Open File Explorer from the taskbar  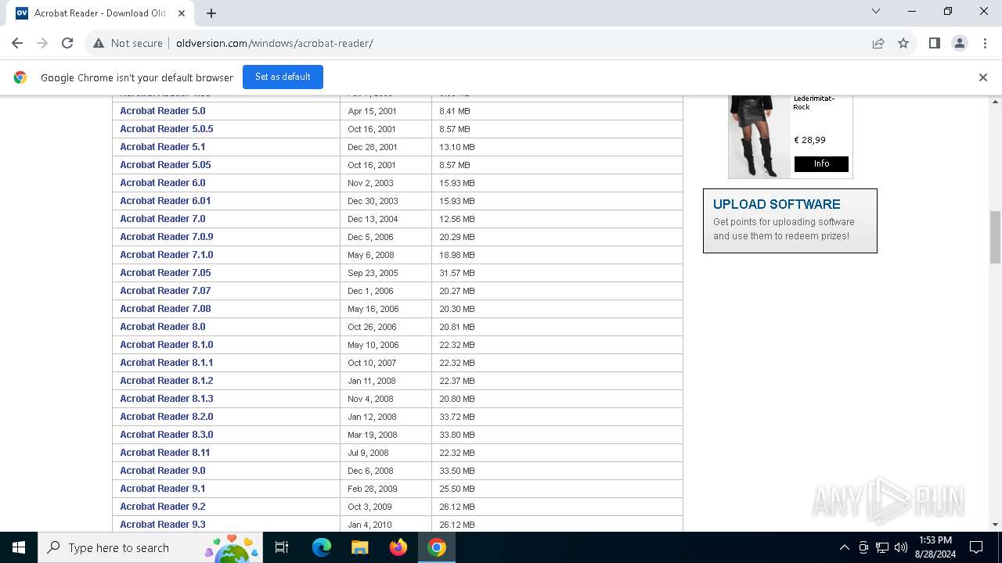pos(359,547)
